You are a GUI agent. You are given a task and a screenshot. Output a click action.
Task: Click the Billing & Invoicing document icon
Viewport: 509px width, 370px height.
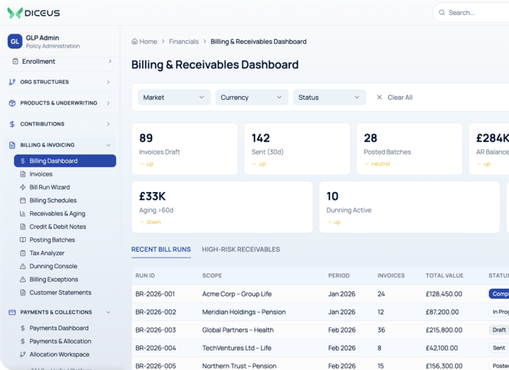click(x=12, y=145)
